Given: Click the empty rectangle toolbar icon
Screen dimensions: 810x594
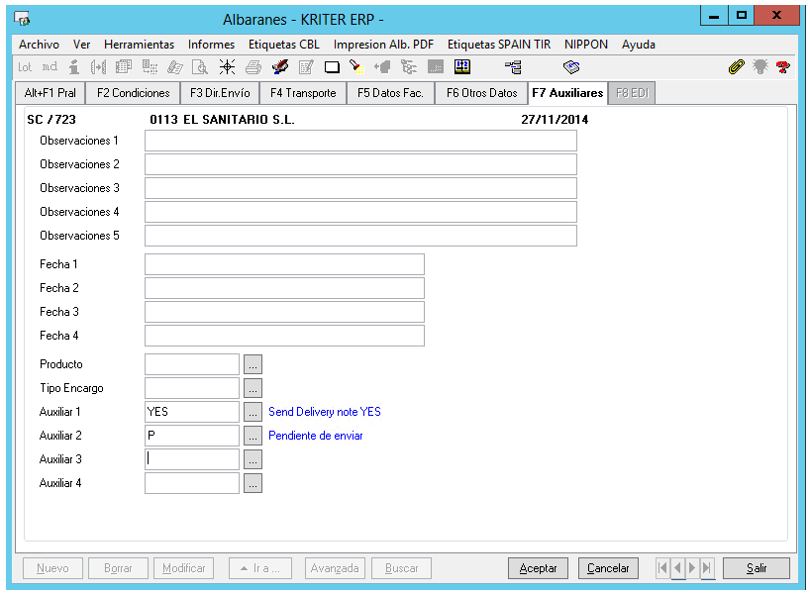Looking at the screenshot, I should point(332,67).
